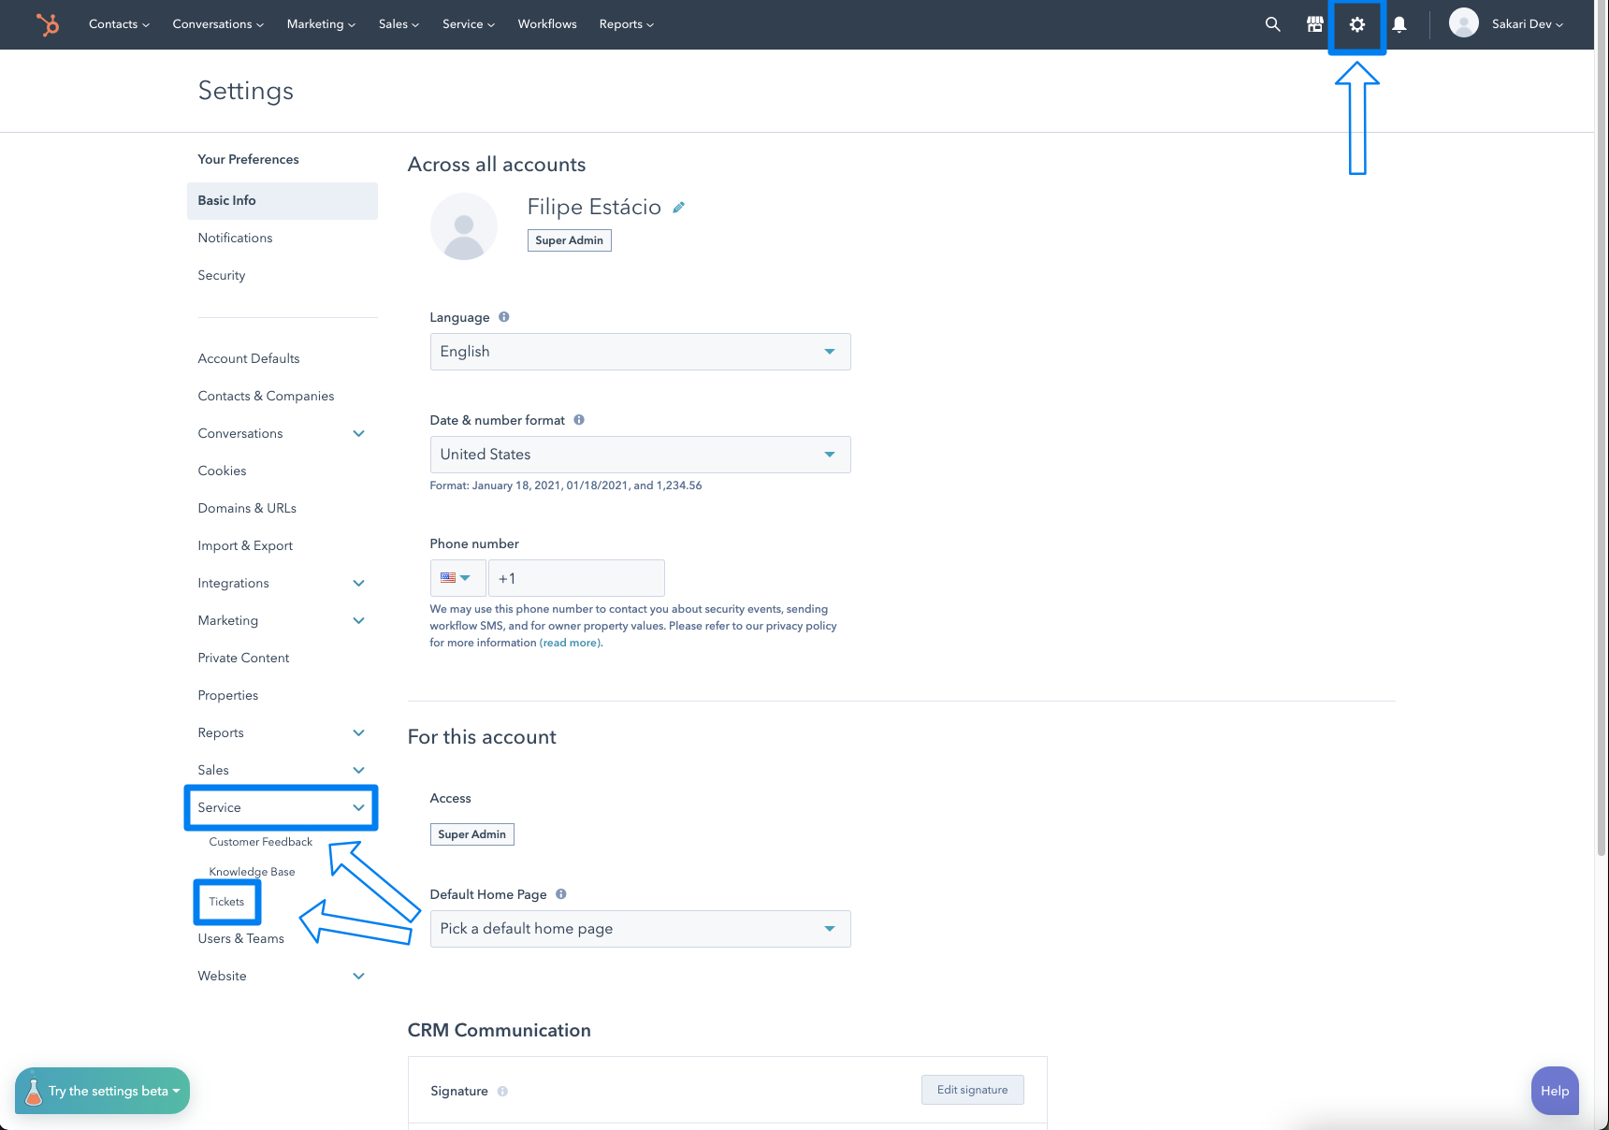Open the Sales top menu

coord(399,24)
